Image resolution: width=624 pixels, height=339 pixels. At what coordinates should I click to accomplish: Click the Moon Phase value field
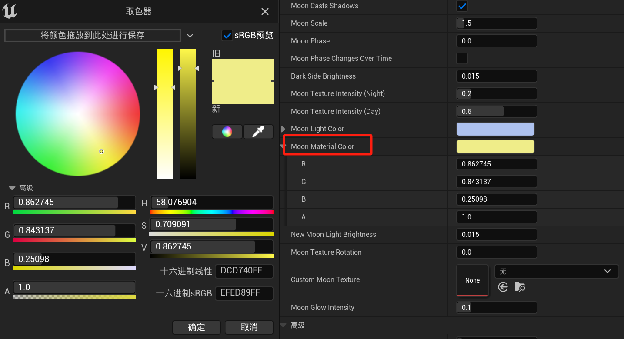pos(497,41)
